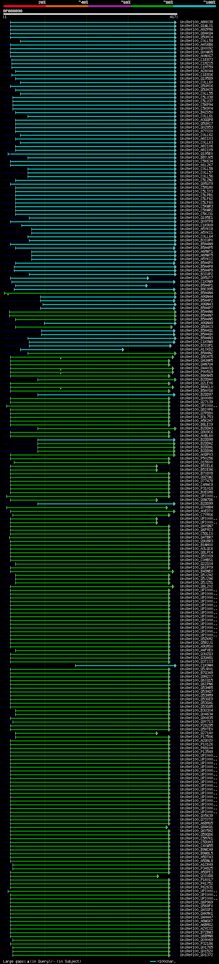Image resolution: width=219 pixels, height=964 pixels.
Task: Select label UniRef100_B6KN45
Action: [196, 375]
